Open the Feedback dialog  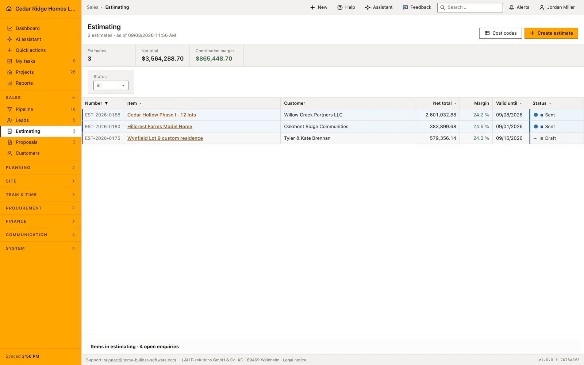tap(417, 7)
